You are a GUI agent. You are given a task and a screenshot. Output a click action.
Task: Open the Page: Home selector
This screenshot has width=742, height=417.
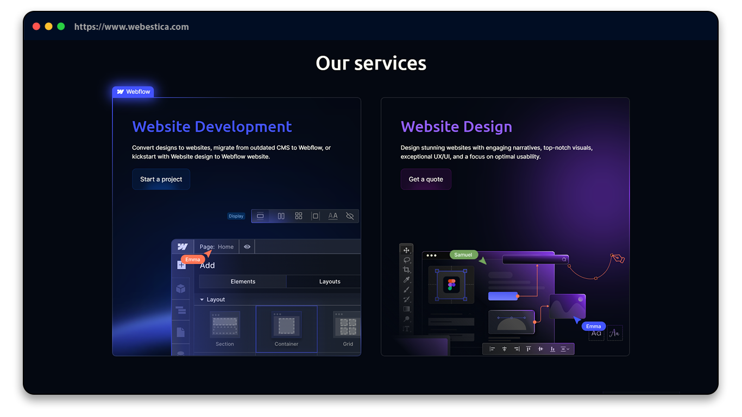(x=217, y=247)
